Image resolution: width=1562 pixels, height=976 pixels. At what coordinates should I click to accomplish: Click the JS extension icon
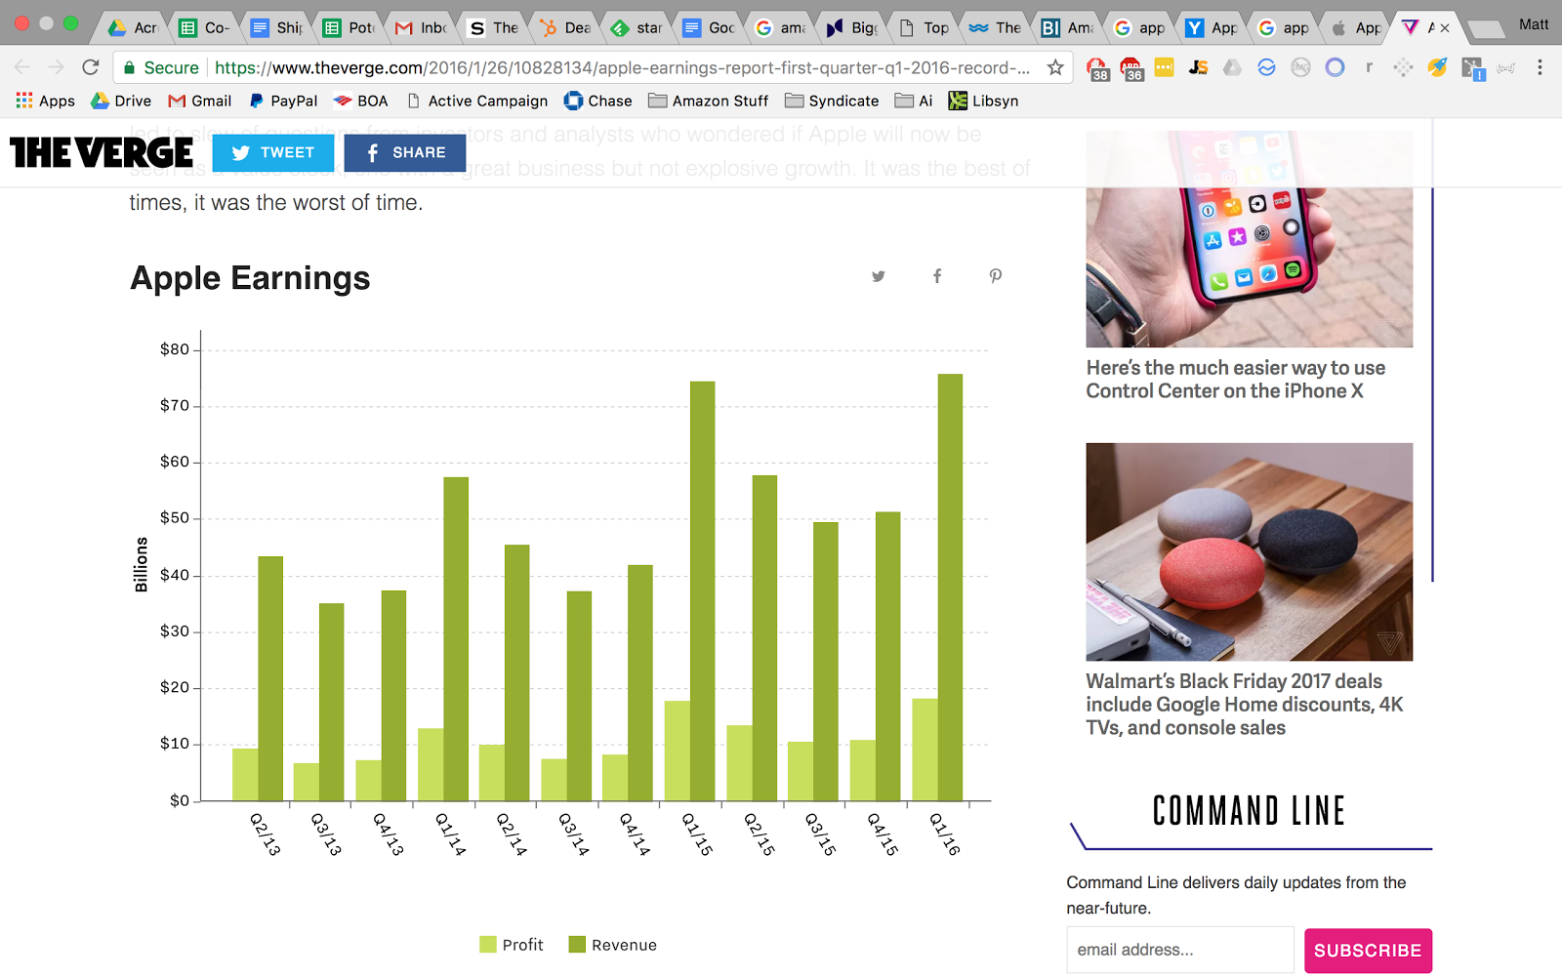[1199, 67]
